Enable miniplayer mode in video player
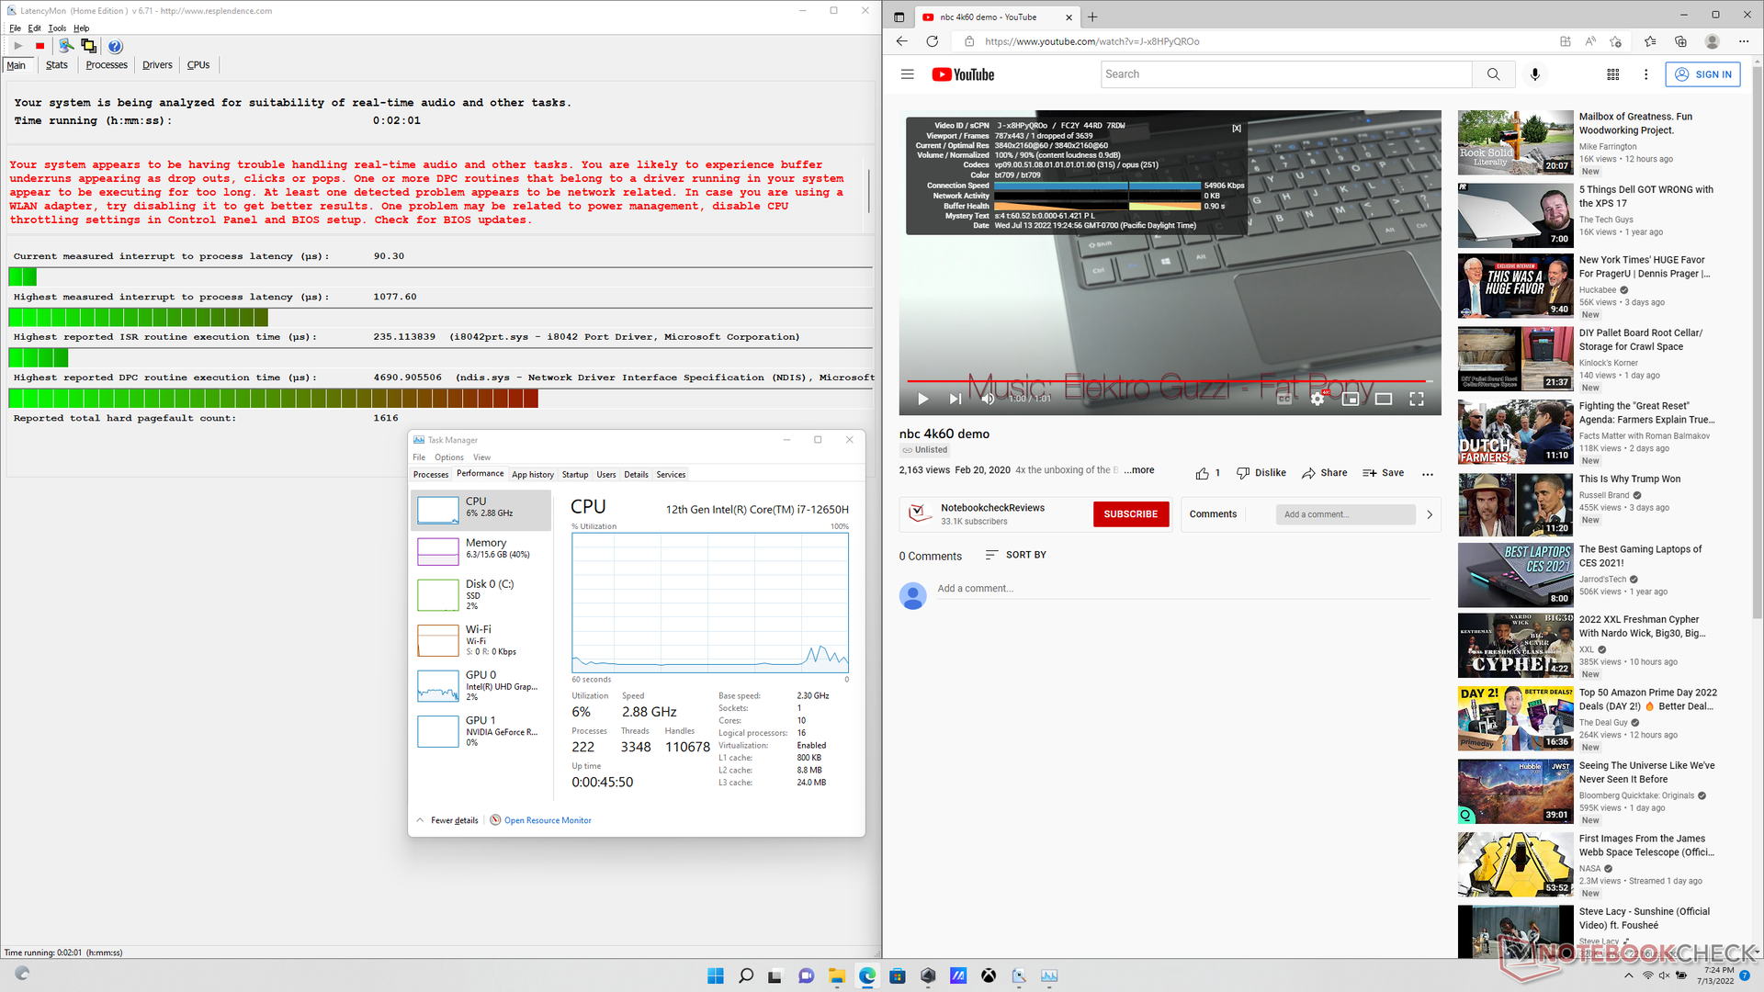This screenshot has height=992, width=1764. (1350, 399)
